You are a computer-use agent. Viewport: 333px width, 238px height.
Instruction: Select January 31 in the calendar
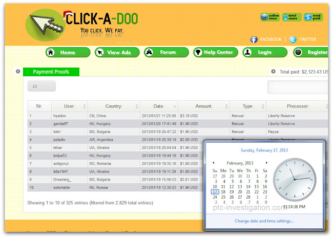pyautogui.click(x=248, y=176)
